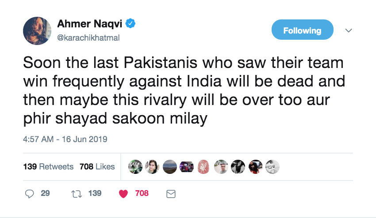Image resolution: width=376 pixels, height=218 pixels.
Task: Click the blue verified badge
Action: [130, 23]
